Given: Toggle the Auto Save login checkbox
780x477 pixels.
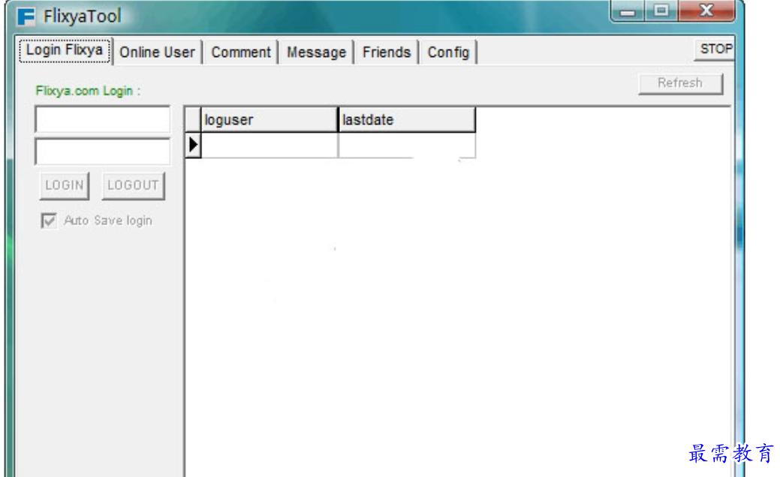Looking at the screenshot, I should point(49,220).
